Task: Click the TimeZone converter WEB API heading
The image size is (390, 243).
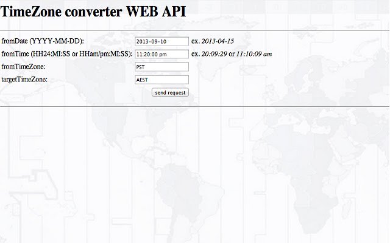Action: [93, 12]
